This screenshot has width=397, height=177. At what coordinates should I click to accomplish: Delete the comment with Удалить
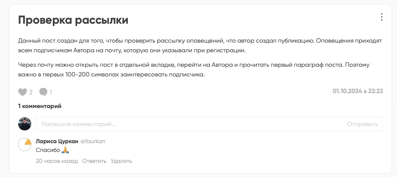[121, 161]
